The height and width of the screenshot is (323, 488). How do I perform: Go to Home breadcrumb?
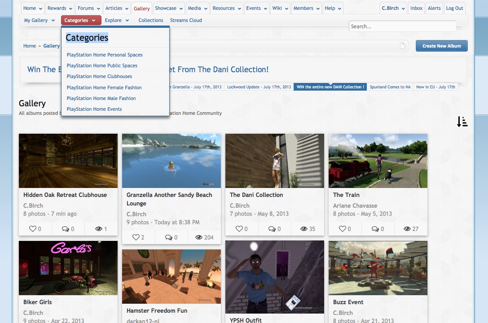(30, 46)
